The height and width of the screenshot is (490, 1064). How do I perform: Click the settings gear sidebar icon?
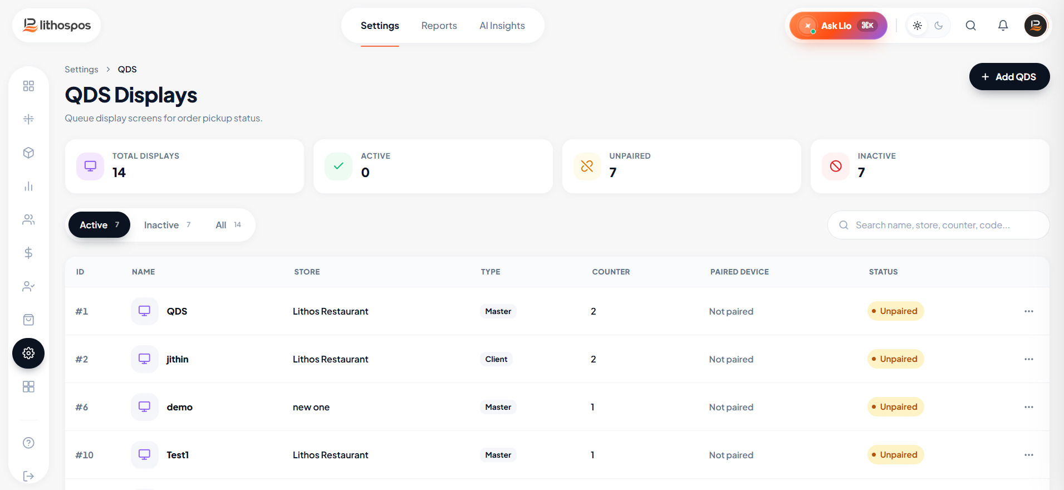pyautogui.click(x=28, y=353)
